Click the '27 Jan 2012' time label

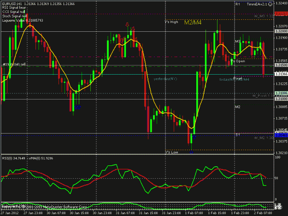click(10, 213)
